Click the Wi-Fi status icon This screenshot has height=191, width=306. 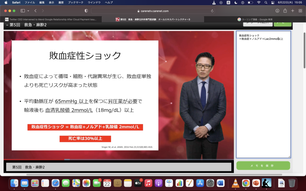click(x=258, y=2)
